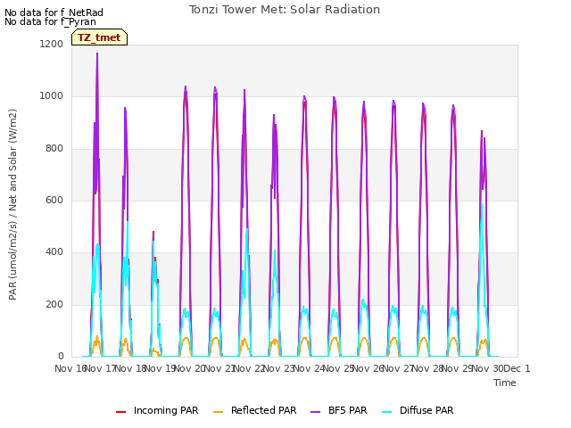The image size is (571, 428).
Task: Click the 'No data for f_NetRad' message
Action: [54, 12]
